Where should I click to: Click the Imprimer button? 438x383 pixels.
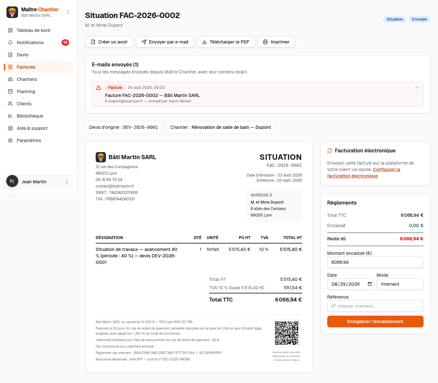click(x=276, y=42)
